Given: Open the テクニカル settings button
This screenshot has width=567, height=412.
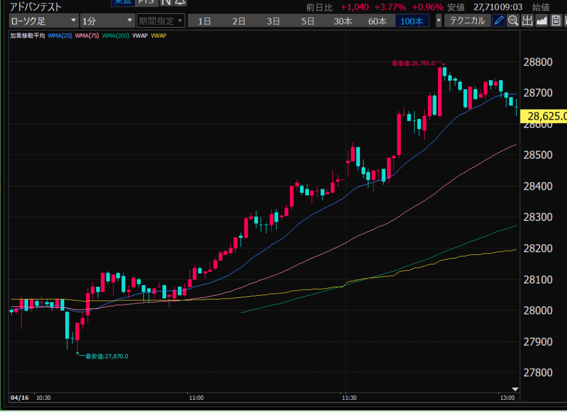Looking at the screenshot, I should (x=467, y=21).
